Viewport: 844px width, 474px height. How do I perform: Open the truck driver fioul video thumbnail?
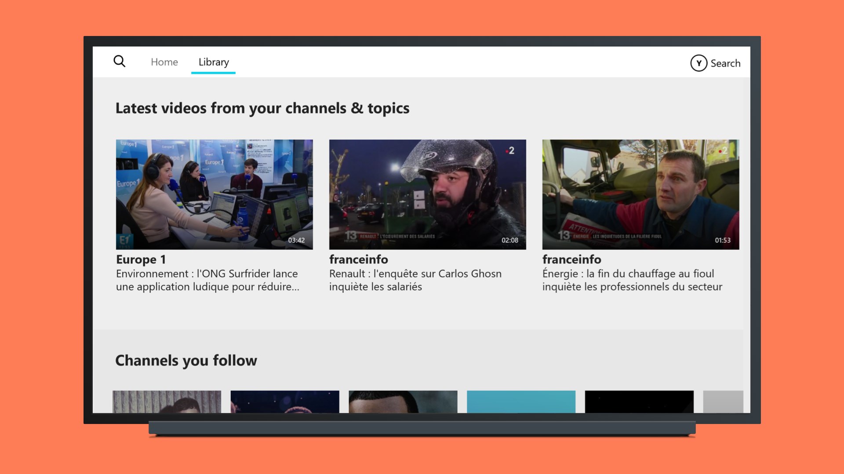click(640, 194)
